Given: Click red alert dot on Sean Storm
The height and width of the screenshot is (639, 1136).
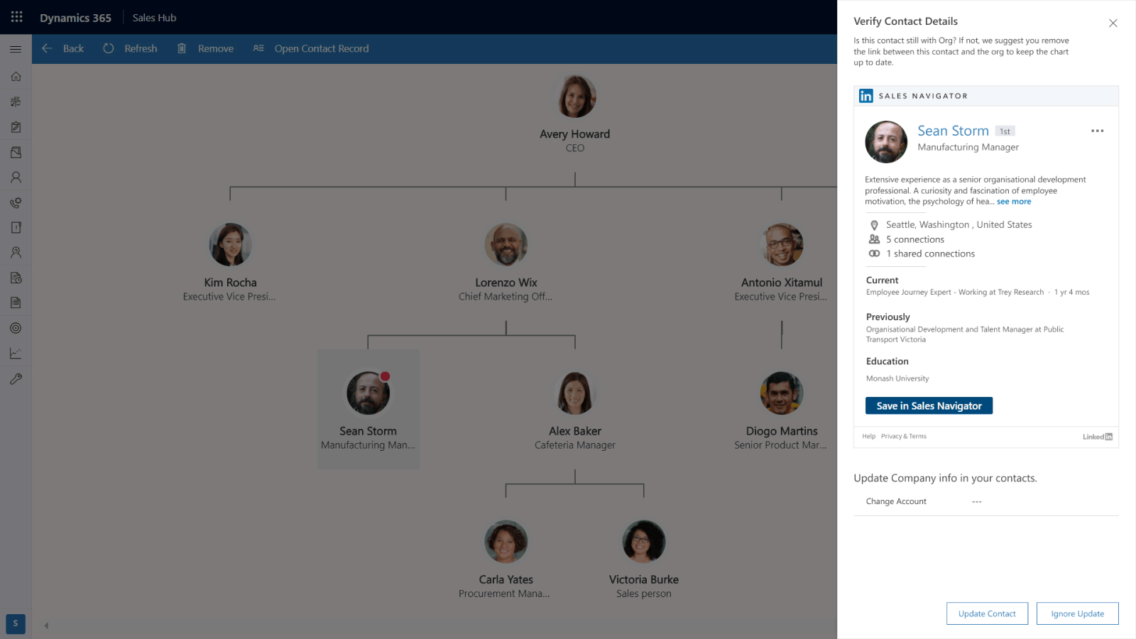Looking at the screenshot, I should pos(385,376).
